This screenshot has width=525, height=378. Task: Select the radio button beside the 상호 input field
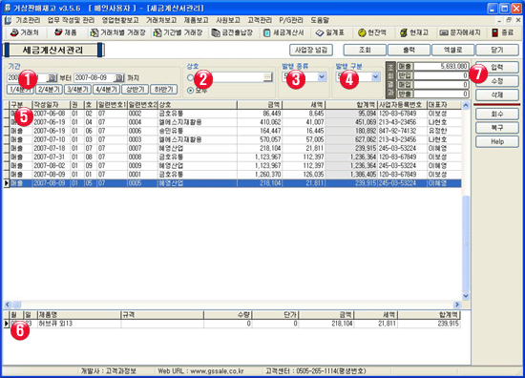tap(191, 77)
